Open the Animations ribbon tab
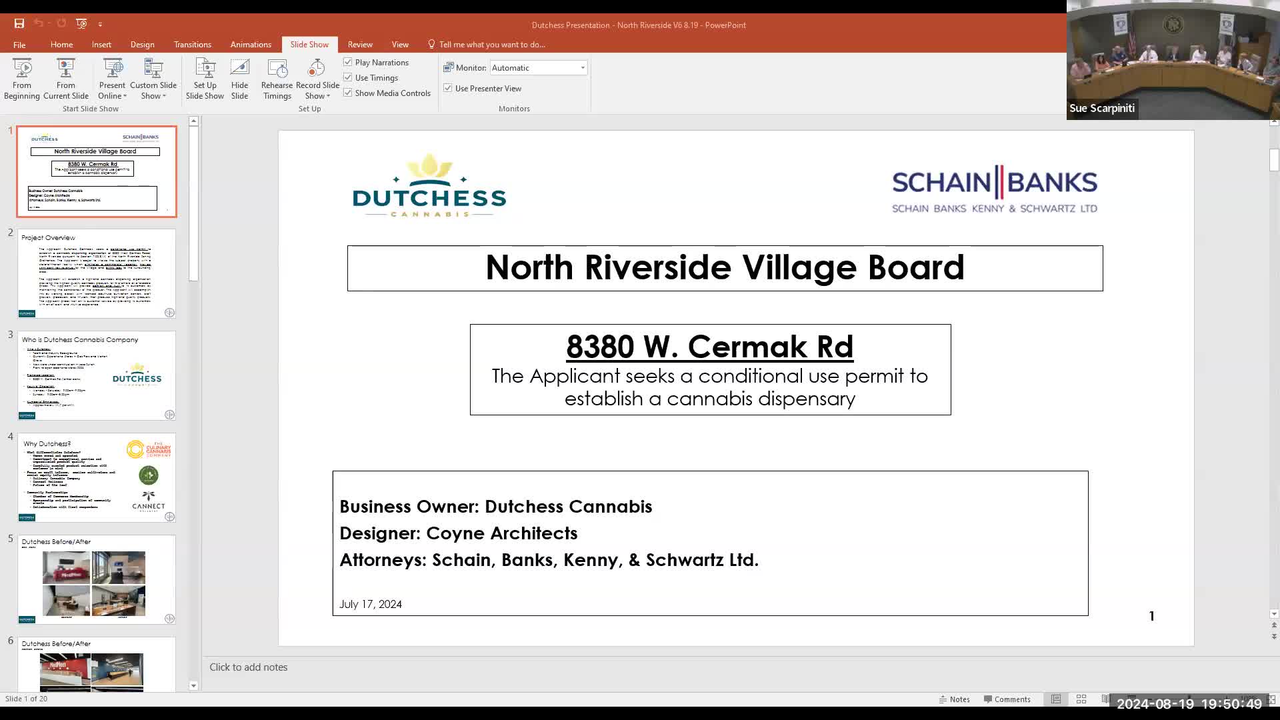Screen dimensions: 1280x720 pos(251,45)
